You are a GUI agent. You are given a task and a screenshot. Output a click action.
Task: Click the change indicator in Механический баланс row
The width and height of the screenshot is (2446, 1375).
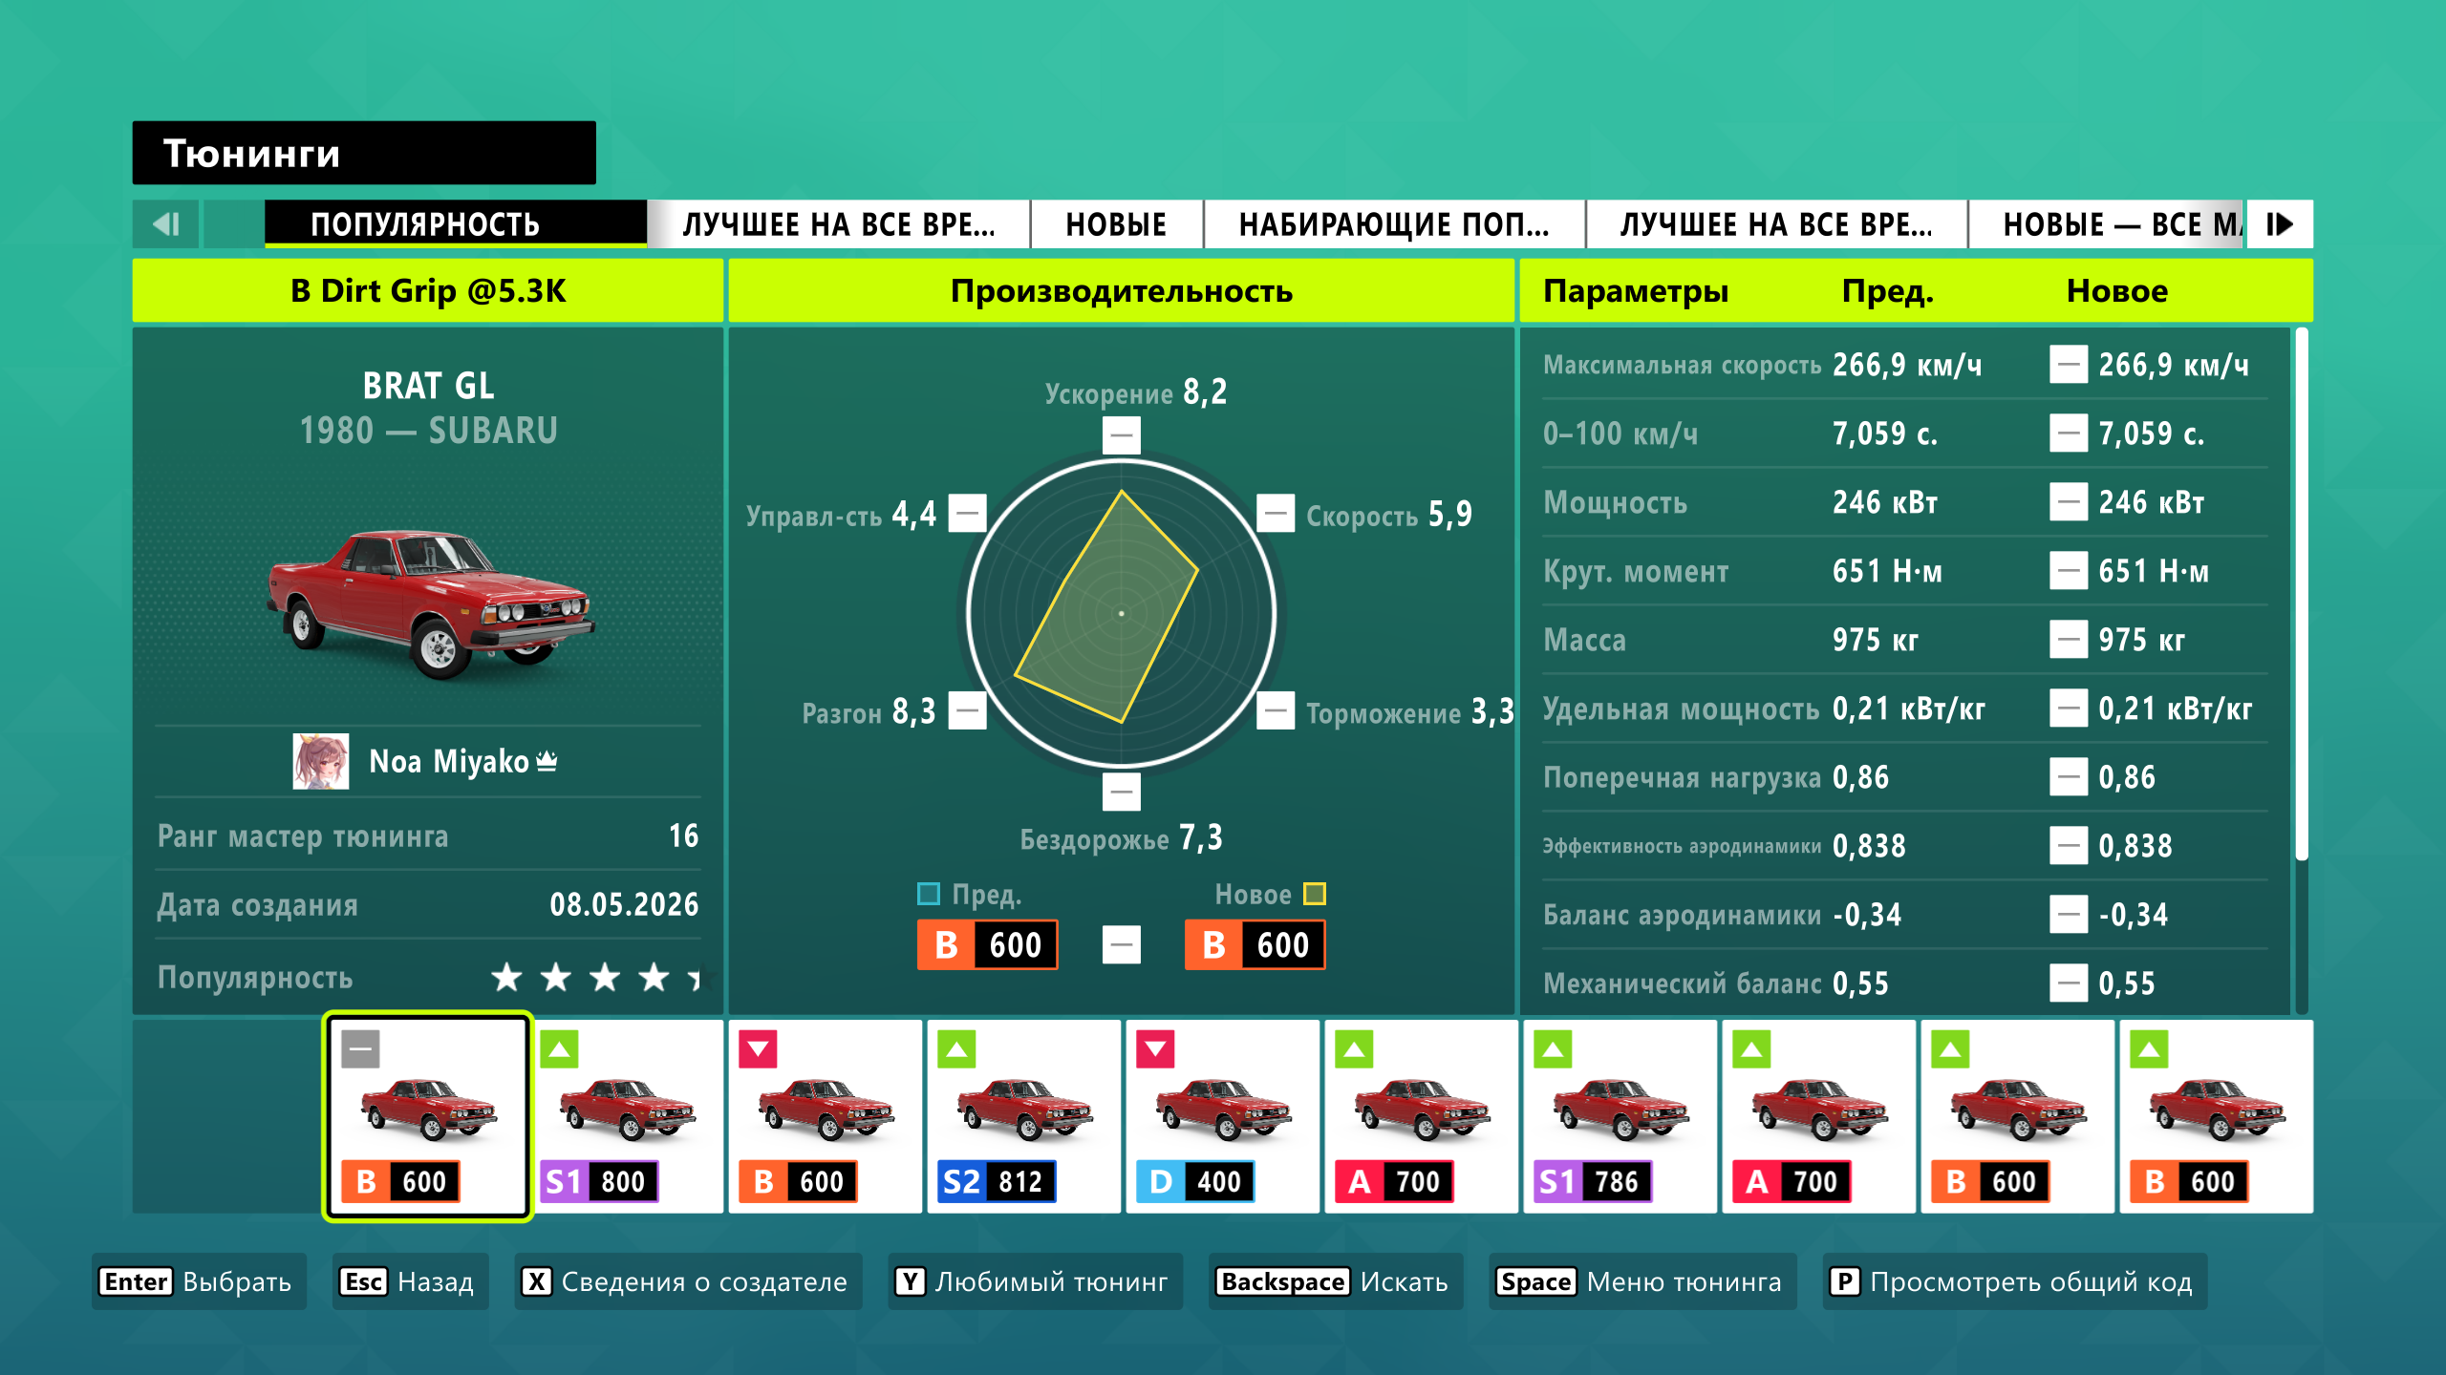pyautogui.click(x=2068, y=984)
